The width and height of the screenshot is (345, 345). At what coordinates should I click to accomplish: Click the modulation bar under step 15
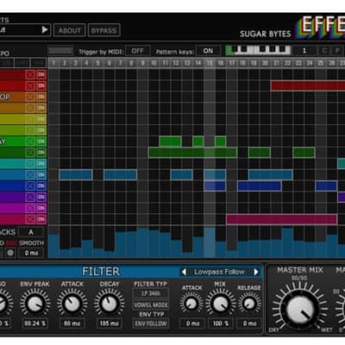coord(210,242)
